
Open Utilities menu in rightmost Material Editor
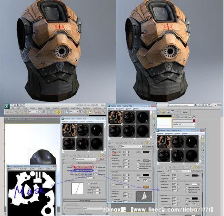tap(185, 133)
